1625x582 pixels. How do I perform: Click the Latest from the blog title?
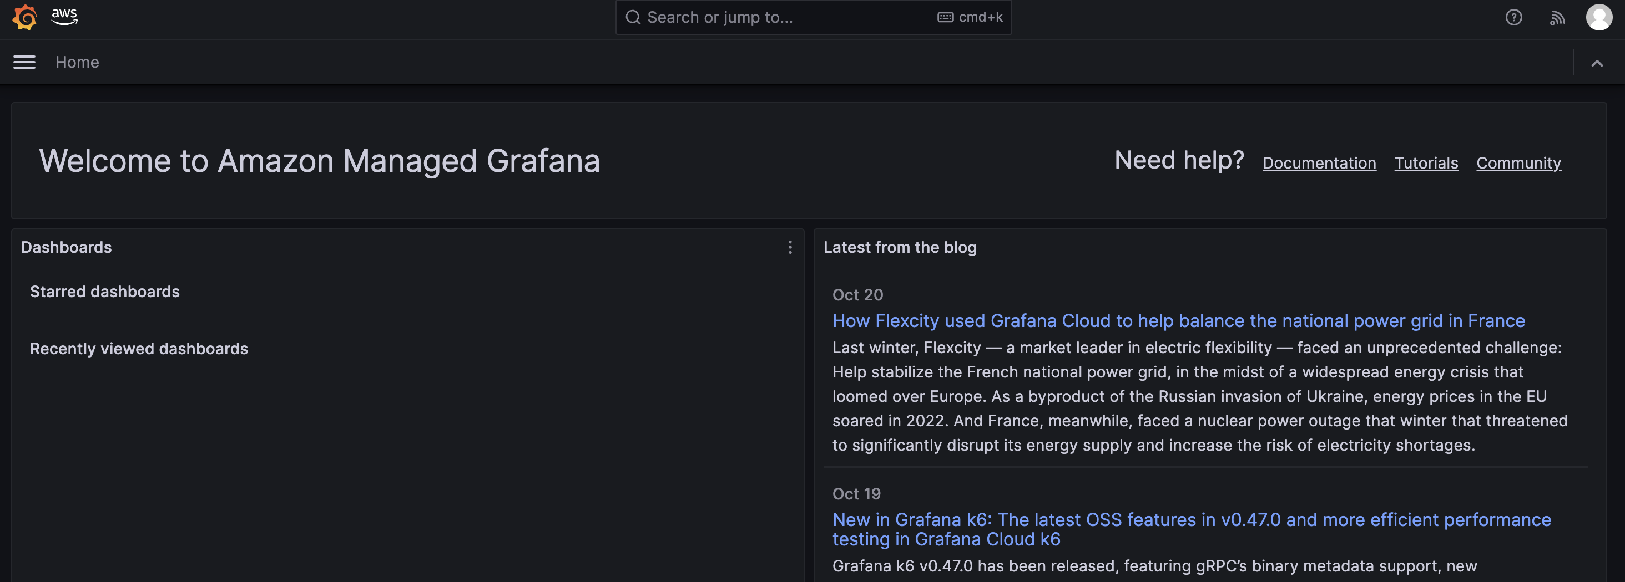click(900, 247)
